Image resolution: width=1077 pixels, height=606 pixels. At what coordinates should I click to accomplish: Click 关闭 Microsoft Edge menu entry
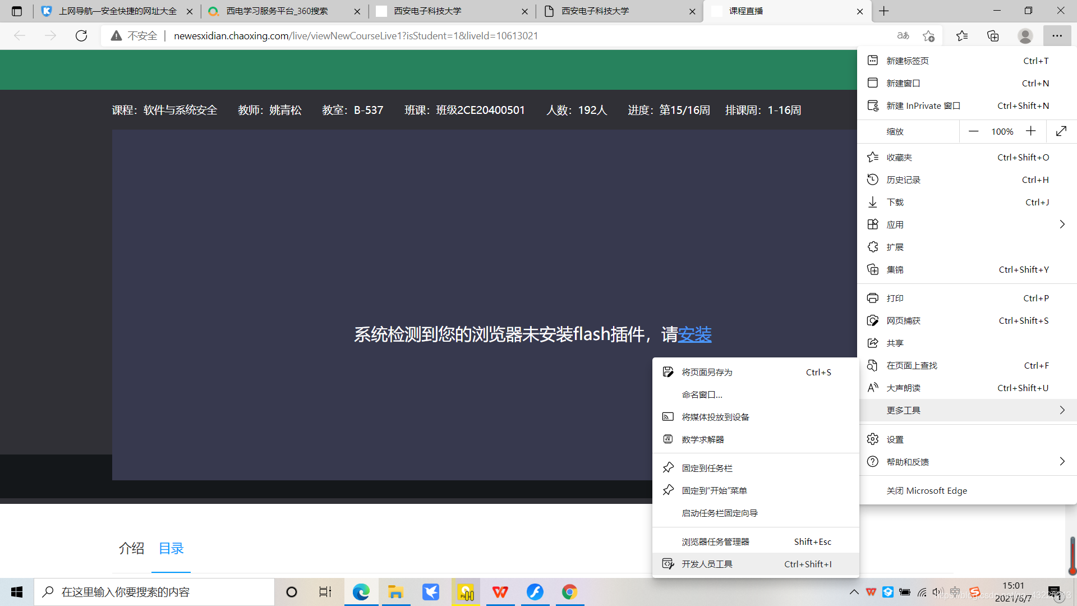pyautogui.click(x=927, y=490)
